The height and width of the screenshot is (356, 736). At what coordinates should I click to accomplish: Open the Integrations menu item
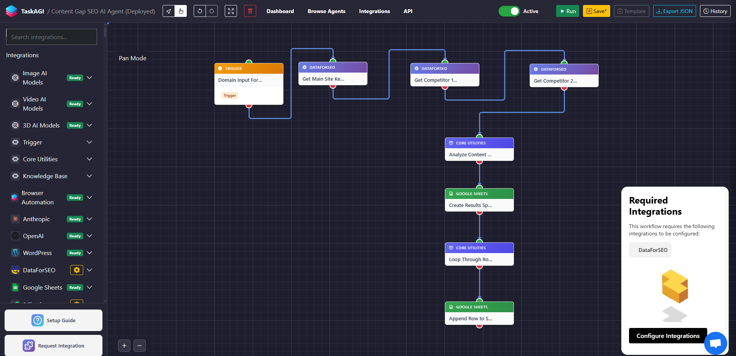[x=374, y=11]
